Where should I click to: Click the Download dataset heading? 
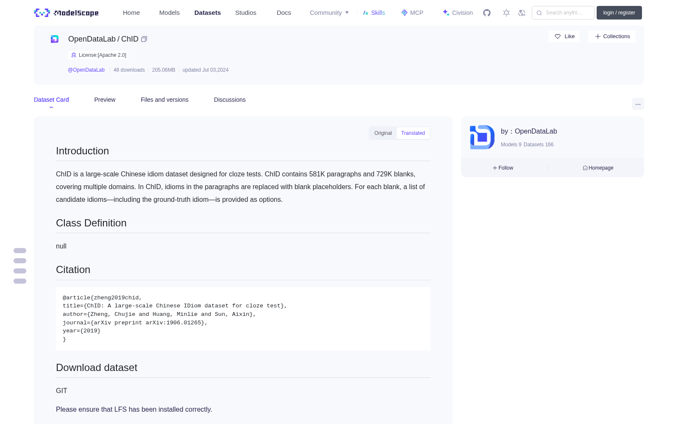point(97,368)
